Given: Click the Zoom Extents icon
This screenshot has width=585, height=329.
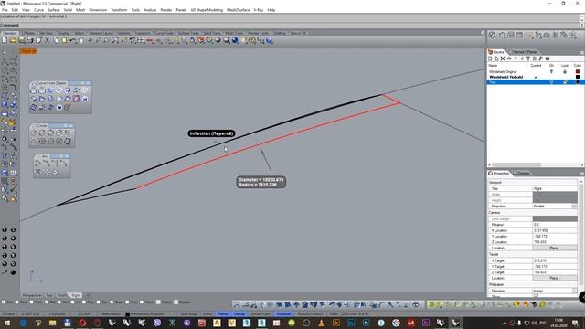Looking at the screenshot, I should [115, 40].
